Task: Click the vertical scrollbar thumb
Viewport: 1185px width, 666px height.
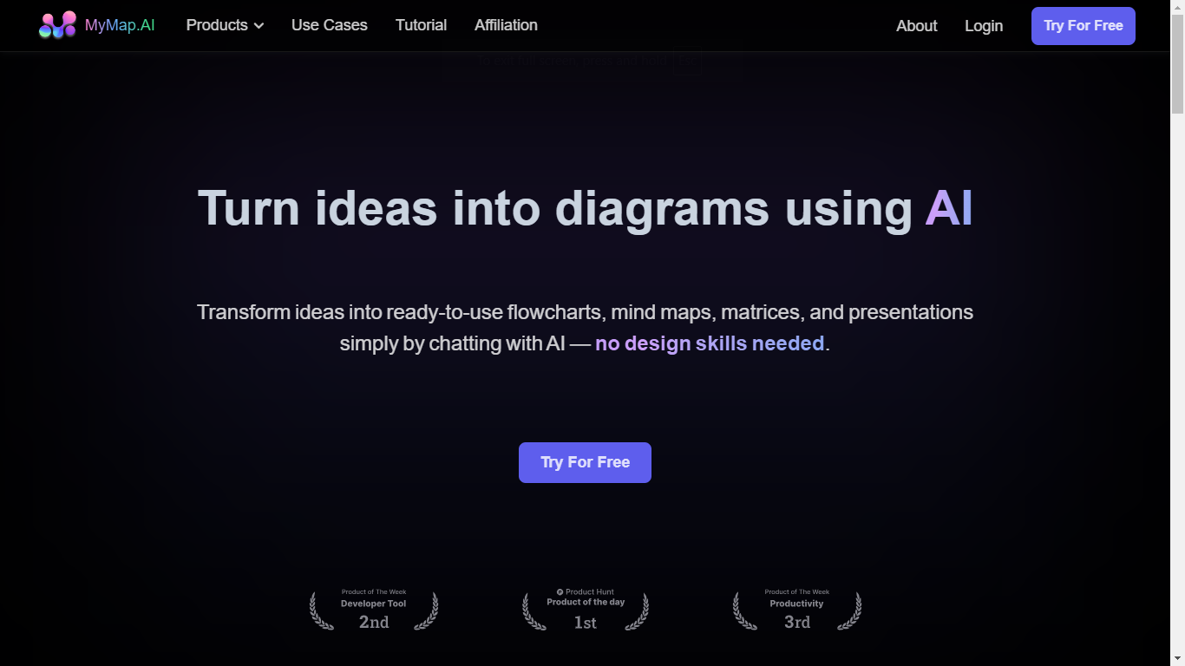Action: pos(1177,65)
